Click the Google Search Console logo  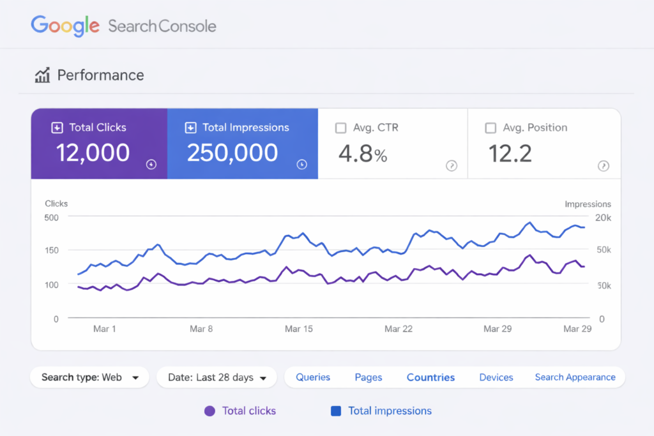(123, 26)
